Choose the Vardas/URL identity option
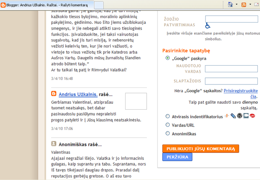 tap(168, 125)
